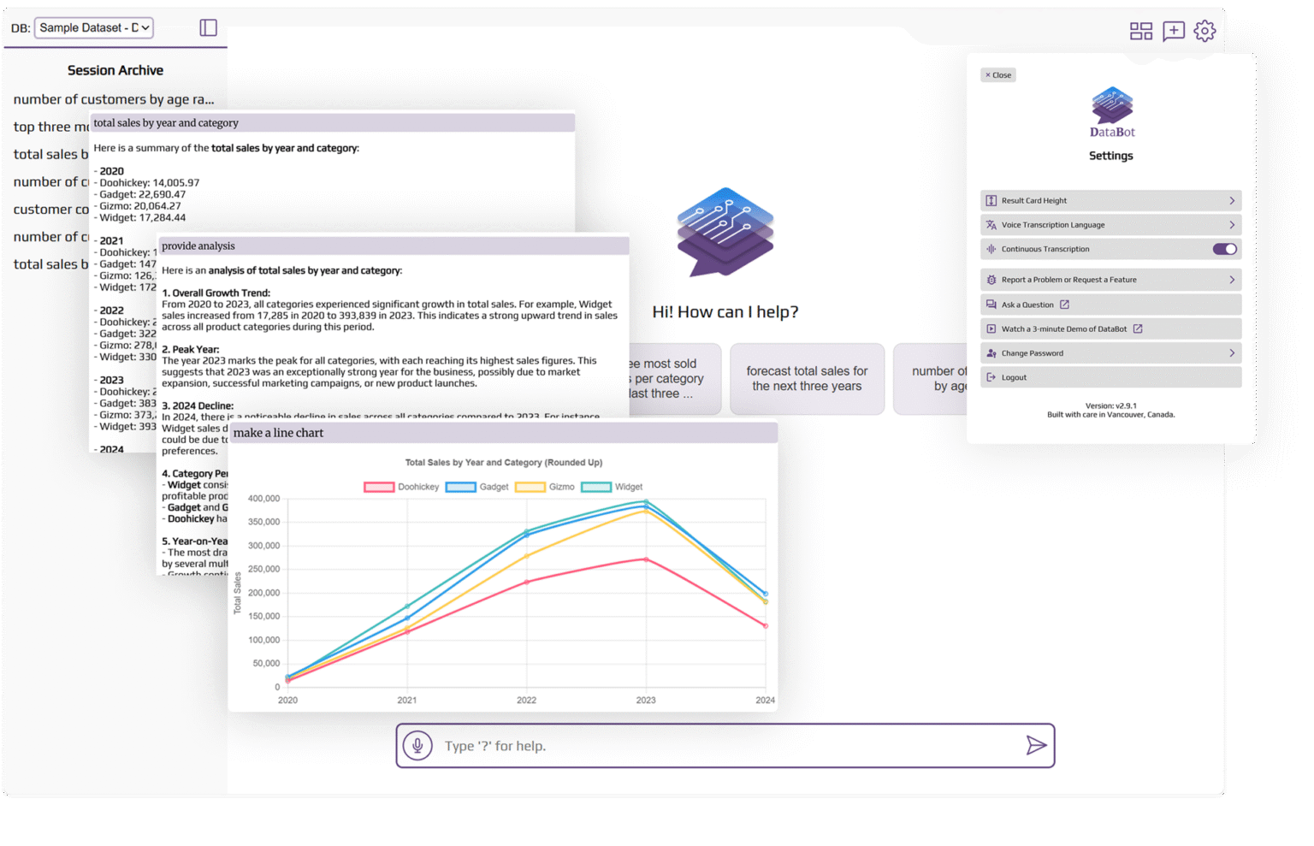The width and height of the screenshot is (1314, 846).
Task: Click the Logout icon in Settings
Action: pyautogui.click(x=991, y=376)
